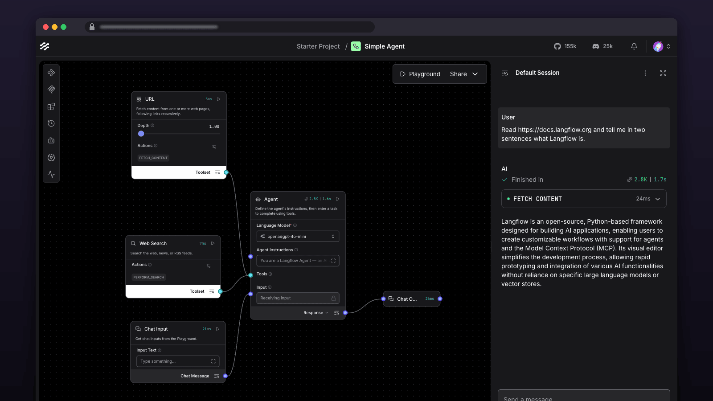Image resolution: width=713 pixels, height=401 pixels.
Task: Click the Simple Agent flow name
Action: click(385, 46)
